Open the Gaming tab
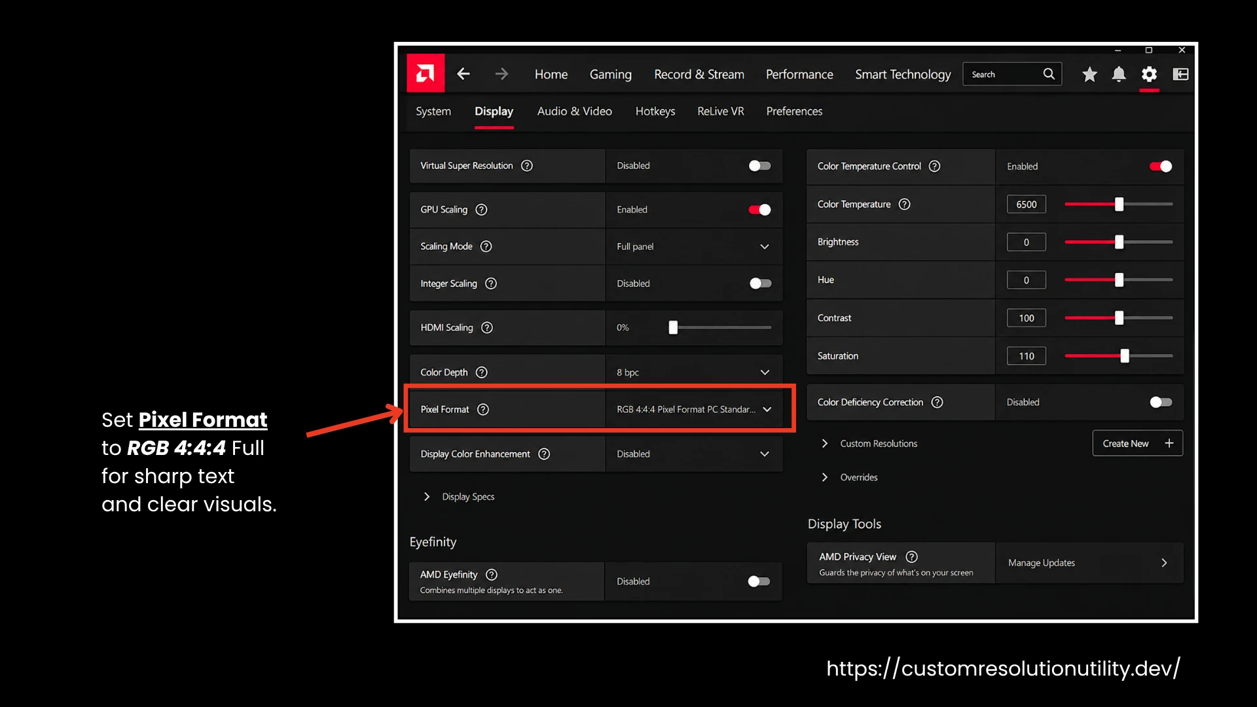This screenshot has width=1257, height=707. pos(611,75)
